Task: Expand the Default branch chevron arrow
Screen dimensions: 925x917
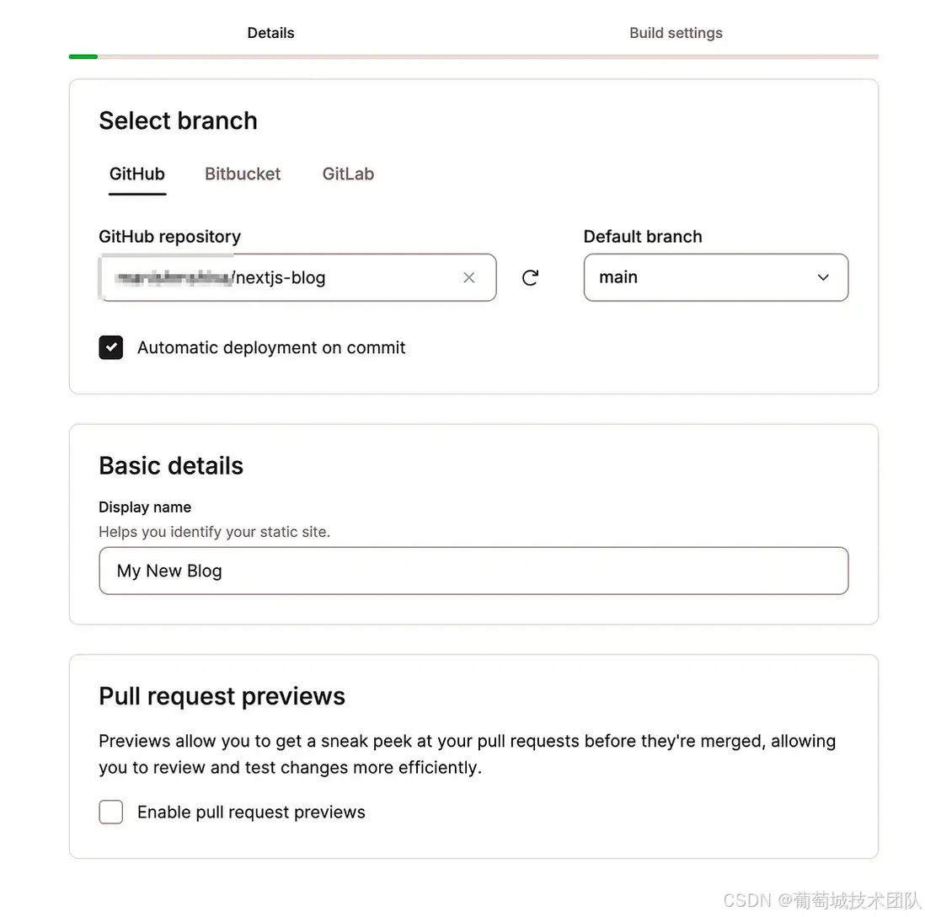Action: coord(823,277)
